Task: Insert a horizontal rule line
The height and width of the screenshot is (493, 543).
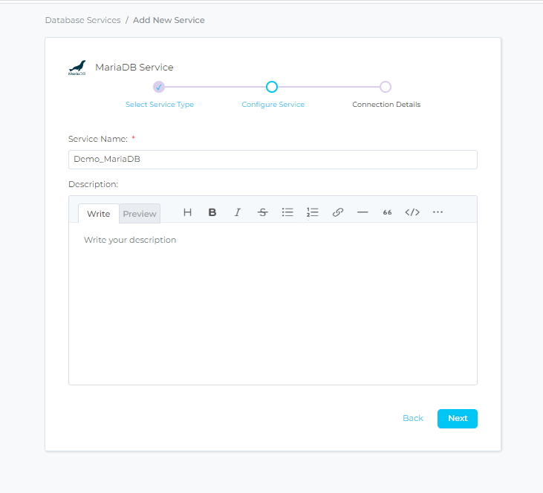Action: [x=362, y=212]
